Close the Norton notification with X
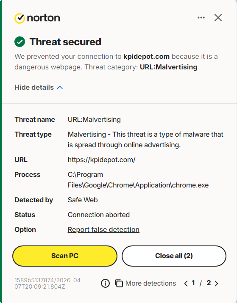237x303 pixels. tap(218, 18)
